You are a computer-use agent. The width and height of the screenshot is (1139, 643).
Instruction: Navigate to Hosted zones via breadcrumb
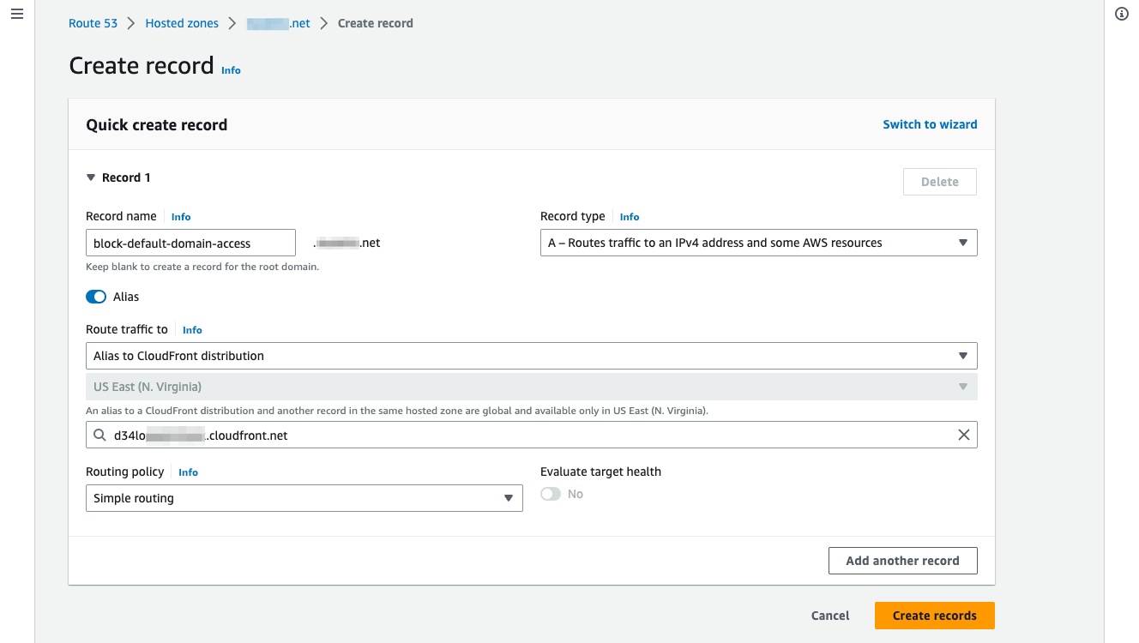pyautogui.click(x=181, y=23)
